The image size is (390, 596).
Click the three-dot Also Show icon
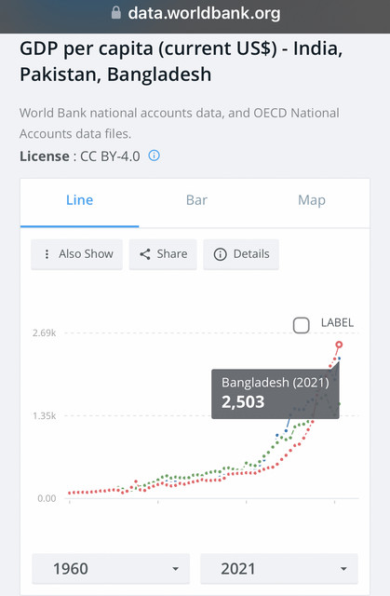[47, 254]
